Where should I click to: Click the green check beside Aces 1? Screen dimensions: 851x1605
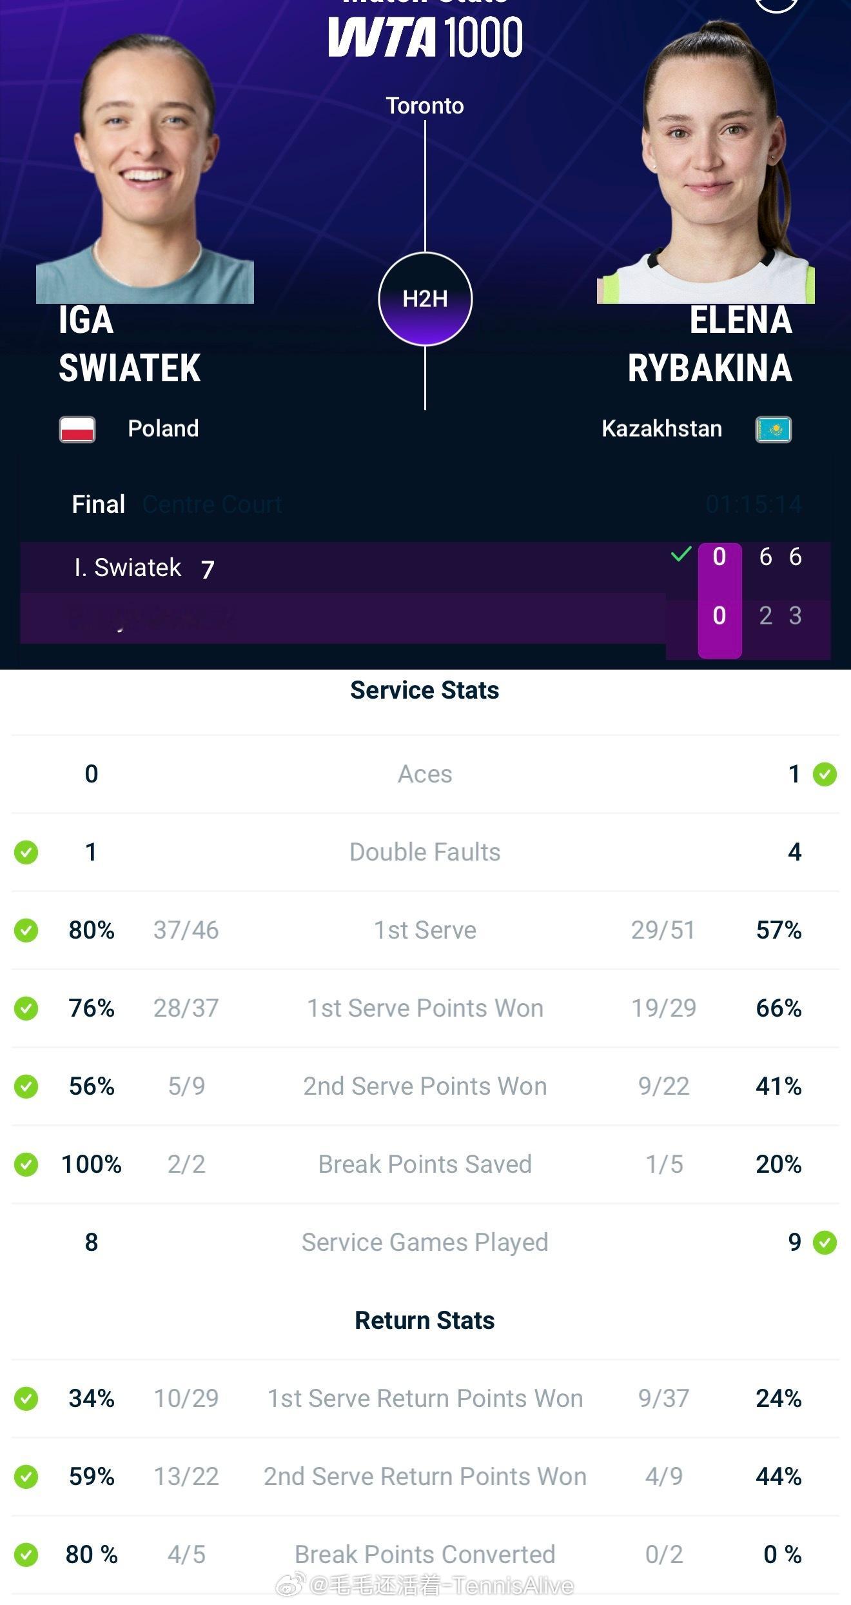[825, 774]
